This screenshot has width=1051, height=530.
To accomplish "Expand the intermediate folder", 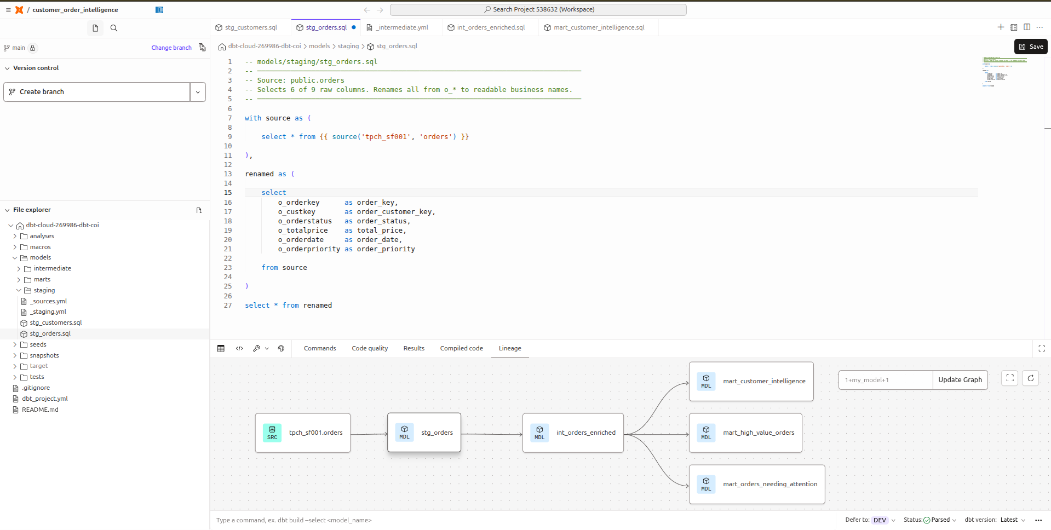I will (x=19, y=269).
